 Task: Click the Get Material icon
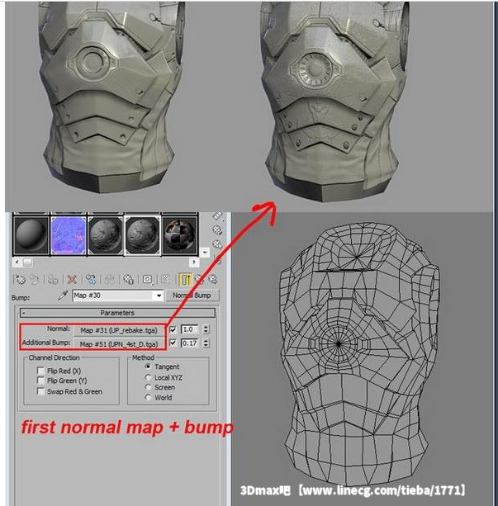(21, 280)
